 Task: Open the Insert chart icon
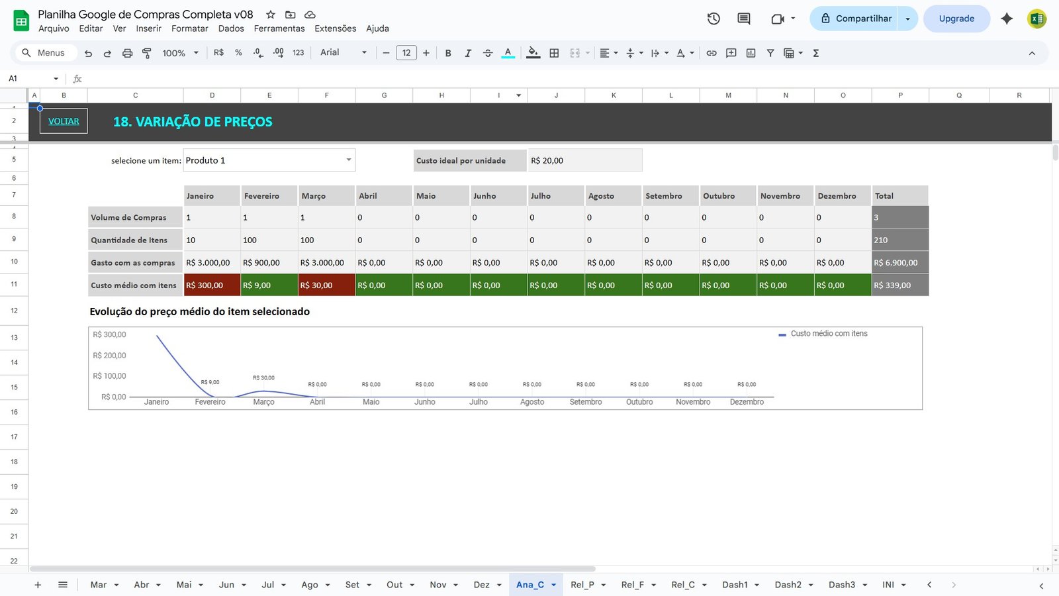(x=751, y=53)
